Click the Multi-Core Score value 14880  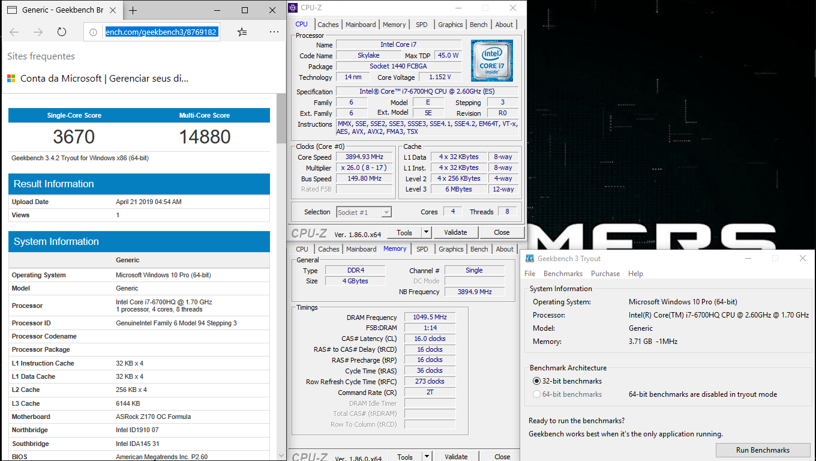click(205, 137)
